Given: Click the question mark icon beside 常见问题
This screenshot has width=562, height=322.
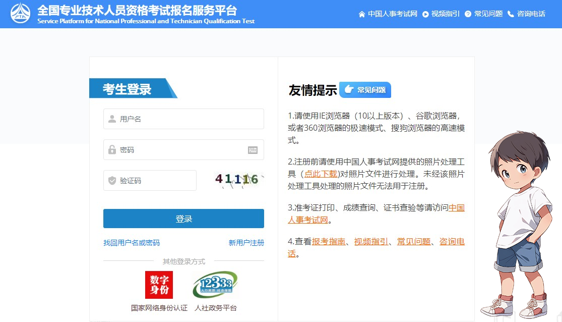Looking at the screenshot, I should [469, 14].
